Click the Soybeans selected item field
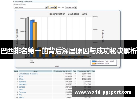The image size is (137, 99). 31,7
